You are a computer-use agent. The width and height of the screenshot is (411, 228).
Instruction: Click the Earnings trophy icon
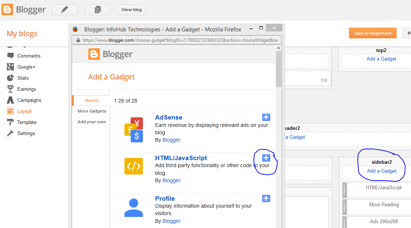[x=10, y=89]
